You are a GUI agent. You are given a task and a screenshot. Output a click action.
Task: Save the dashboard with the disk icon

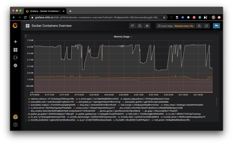coord(140,26)
